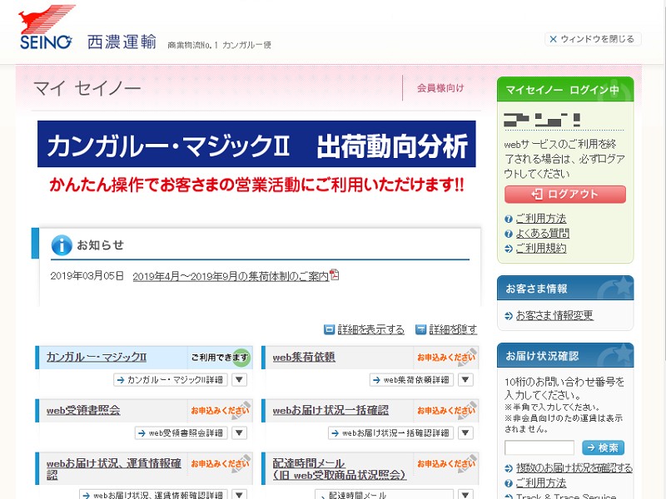Viewport: 666px width, 499px height.
Task: Click the マイ セイノー page title
Action: tap(87, 88)
